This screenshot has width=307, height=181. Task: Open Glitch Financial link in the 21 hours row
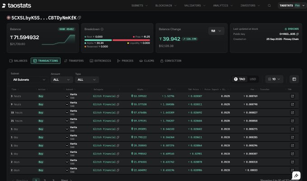[x=104, y=121]
